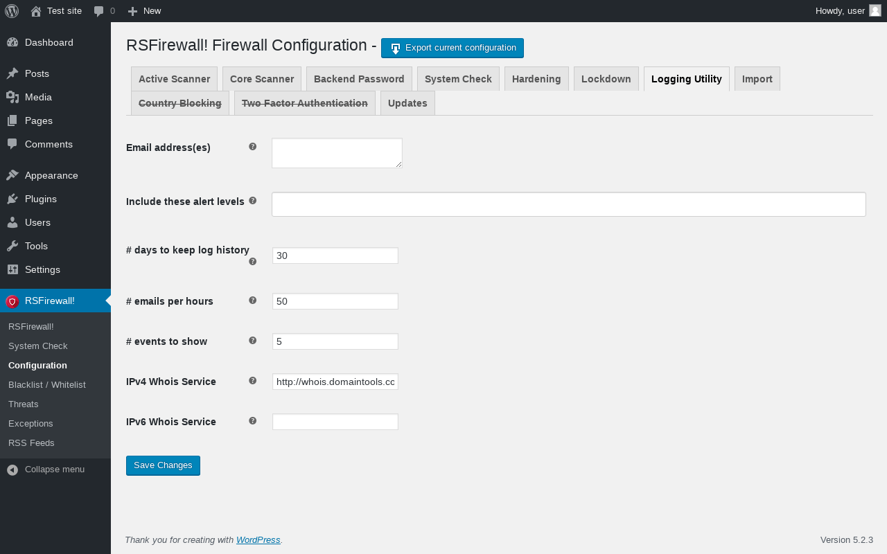Open RSFirewall! submenu entry

click(31, 326)
